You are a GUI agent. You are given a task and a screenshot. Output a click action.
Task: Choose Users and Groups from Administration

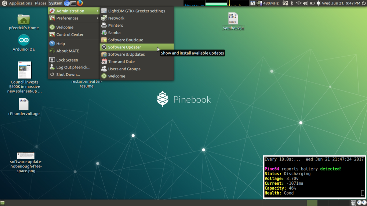coord(124,69)
